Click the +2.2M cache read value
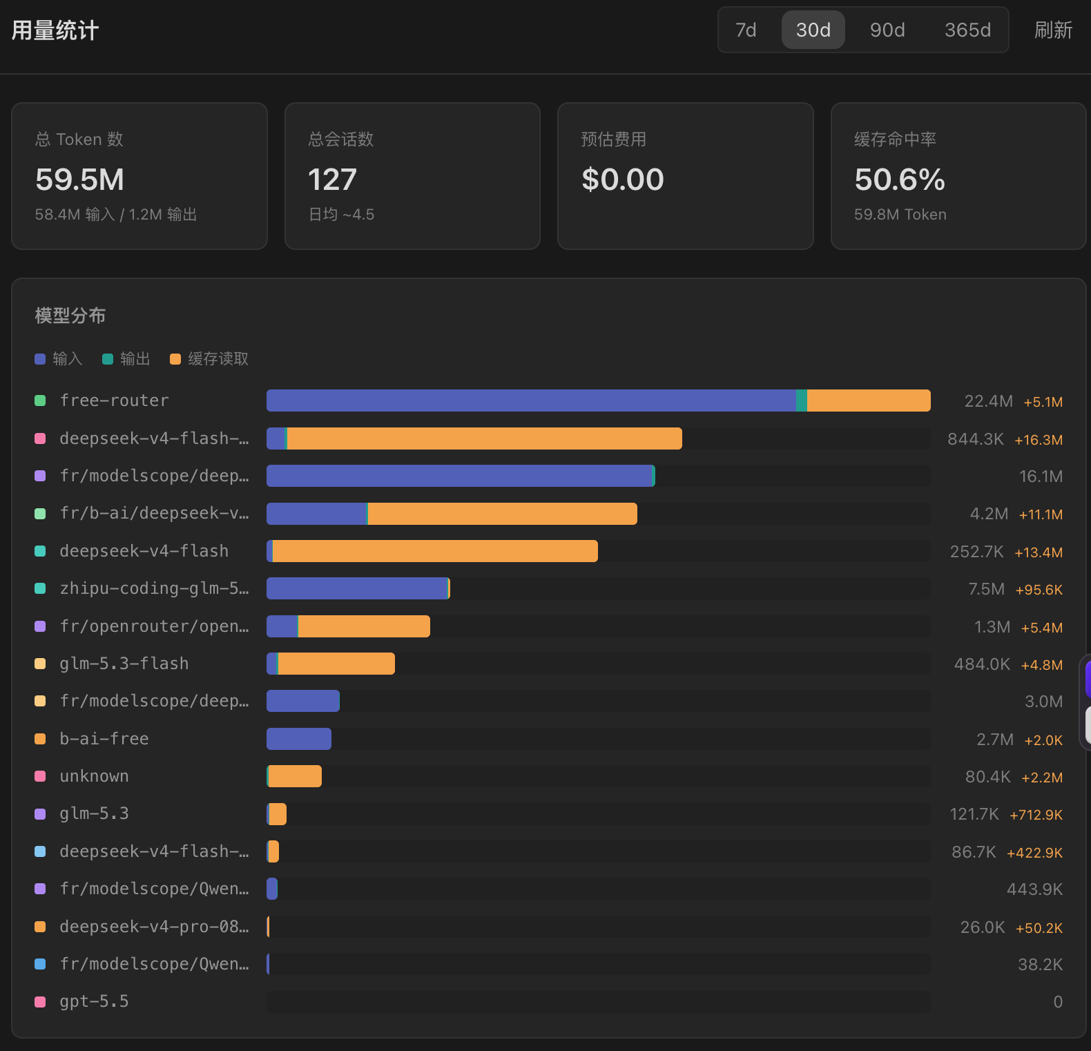The width and height of the screenshot is (1091, 1051). pyautogui.click(x=1042, y=778)
